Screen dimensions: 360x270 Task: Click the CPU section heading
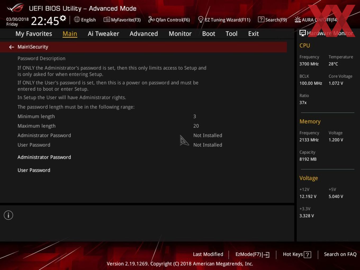pos(305,46)
